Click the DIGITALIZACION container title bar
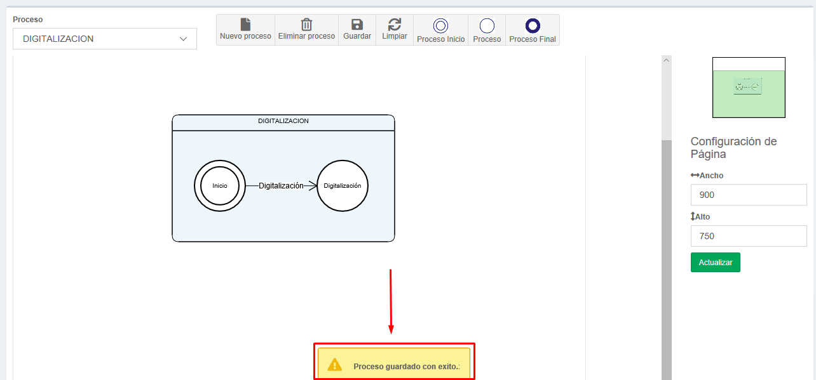816x380 pixels. coord(283,121)
